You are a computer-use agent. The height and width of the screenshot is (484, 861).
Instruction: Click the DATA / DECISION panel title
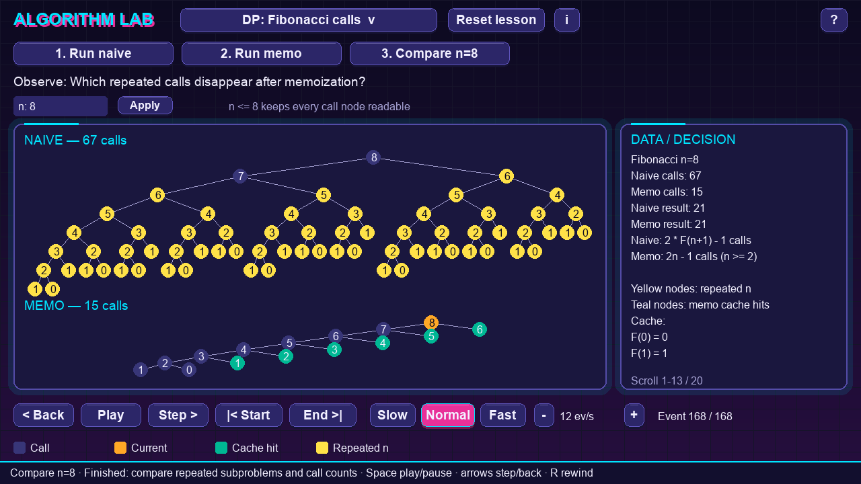(x=683, y=140)
